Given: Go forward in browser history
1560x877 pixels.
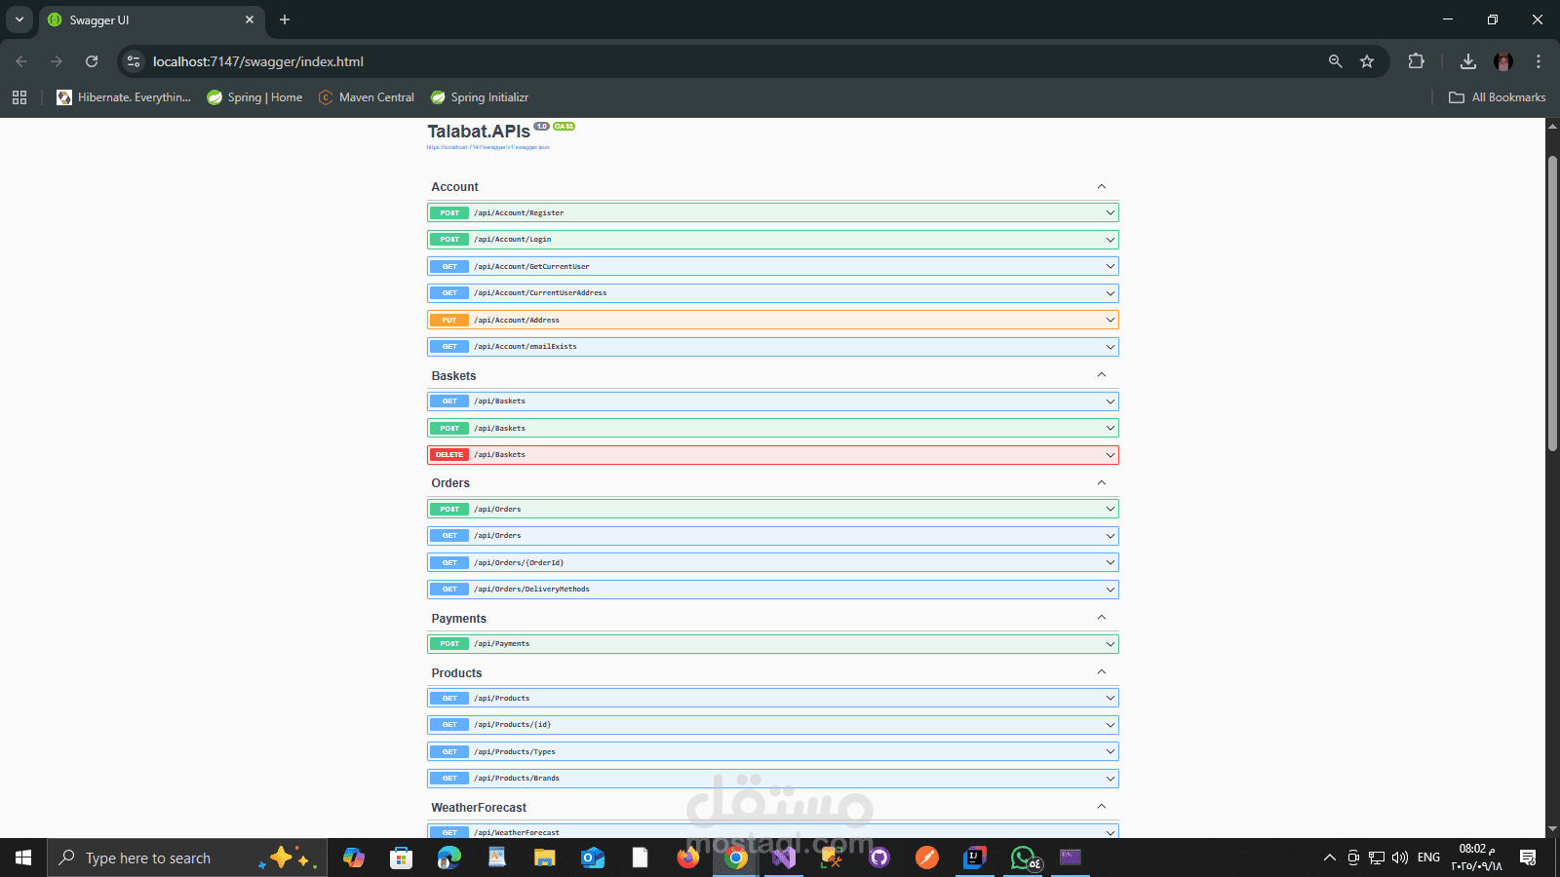Looking at the screenshot, I should pos(57,61).
